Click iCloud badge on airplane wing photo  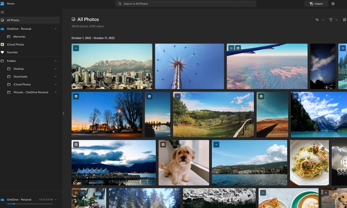coord(238,48)
